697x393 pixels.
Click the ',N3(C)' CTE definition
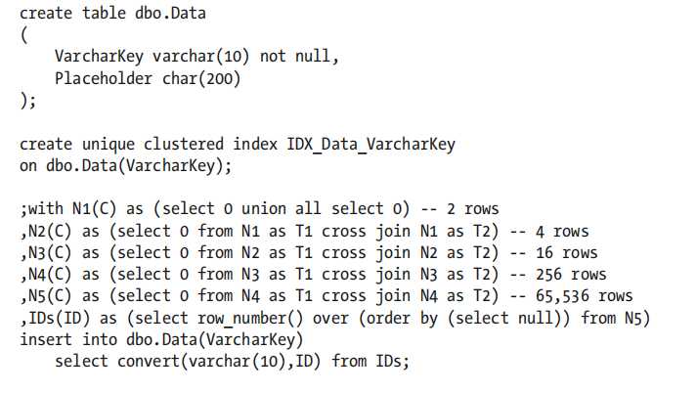48,251
